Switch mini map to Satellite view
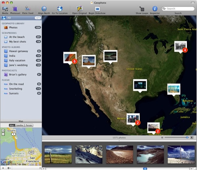The height and width of the screenshot is (170, 197). pyautogui.click(x=20, y=125)
